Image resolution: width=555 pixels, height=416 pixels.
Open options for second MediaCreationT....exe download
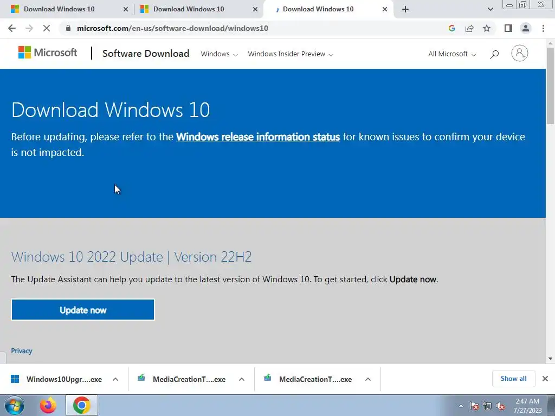point(368,379)
